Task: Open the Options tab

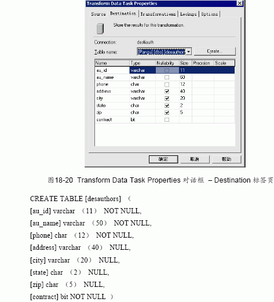Action: (210, 14)
